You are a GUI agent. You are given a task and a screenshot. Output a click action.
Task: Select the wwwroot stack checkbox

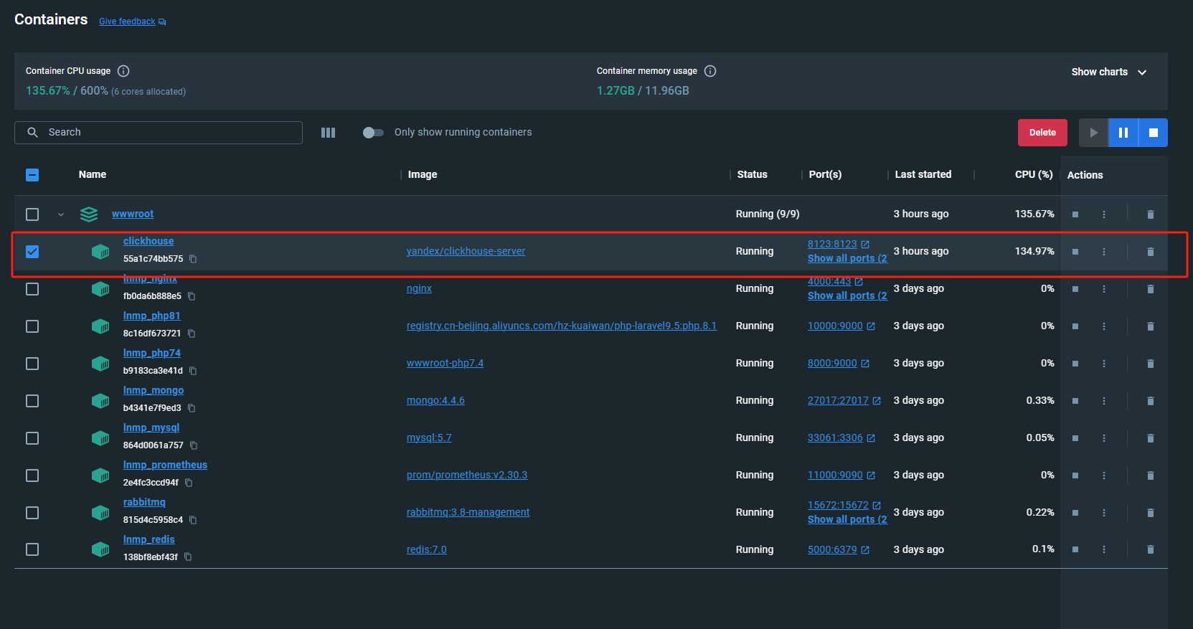click(32, 214)
